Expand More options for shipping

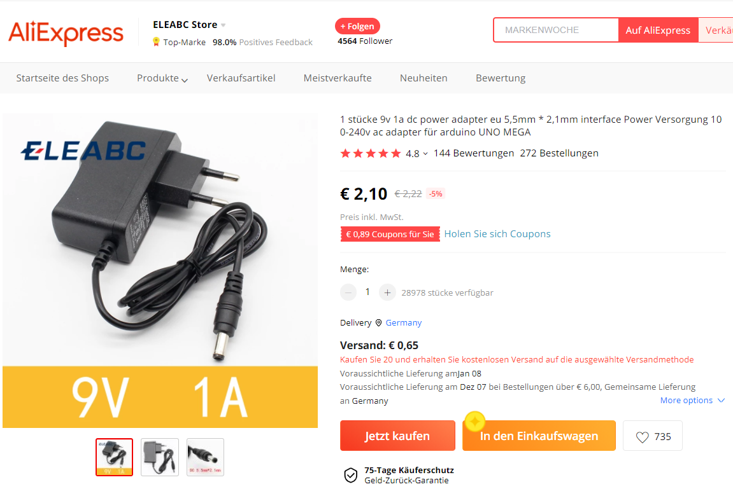point(692,401)
